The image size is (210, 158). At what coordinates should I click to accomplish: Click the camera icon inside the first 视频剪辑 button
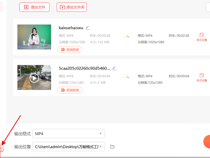tap(63, 50)
